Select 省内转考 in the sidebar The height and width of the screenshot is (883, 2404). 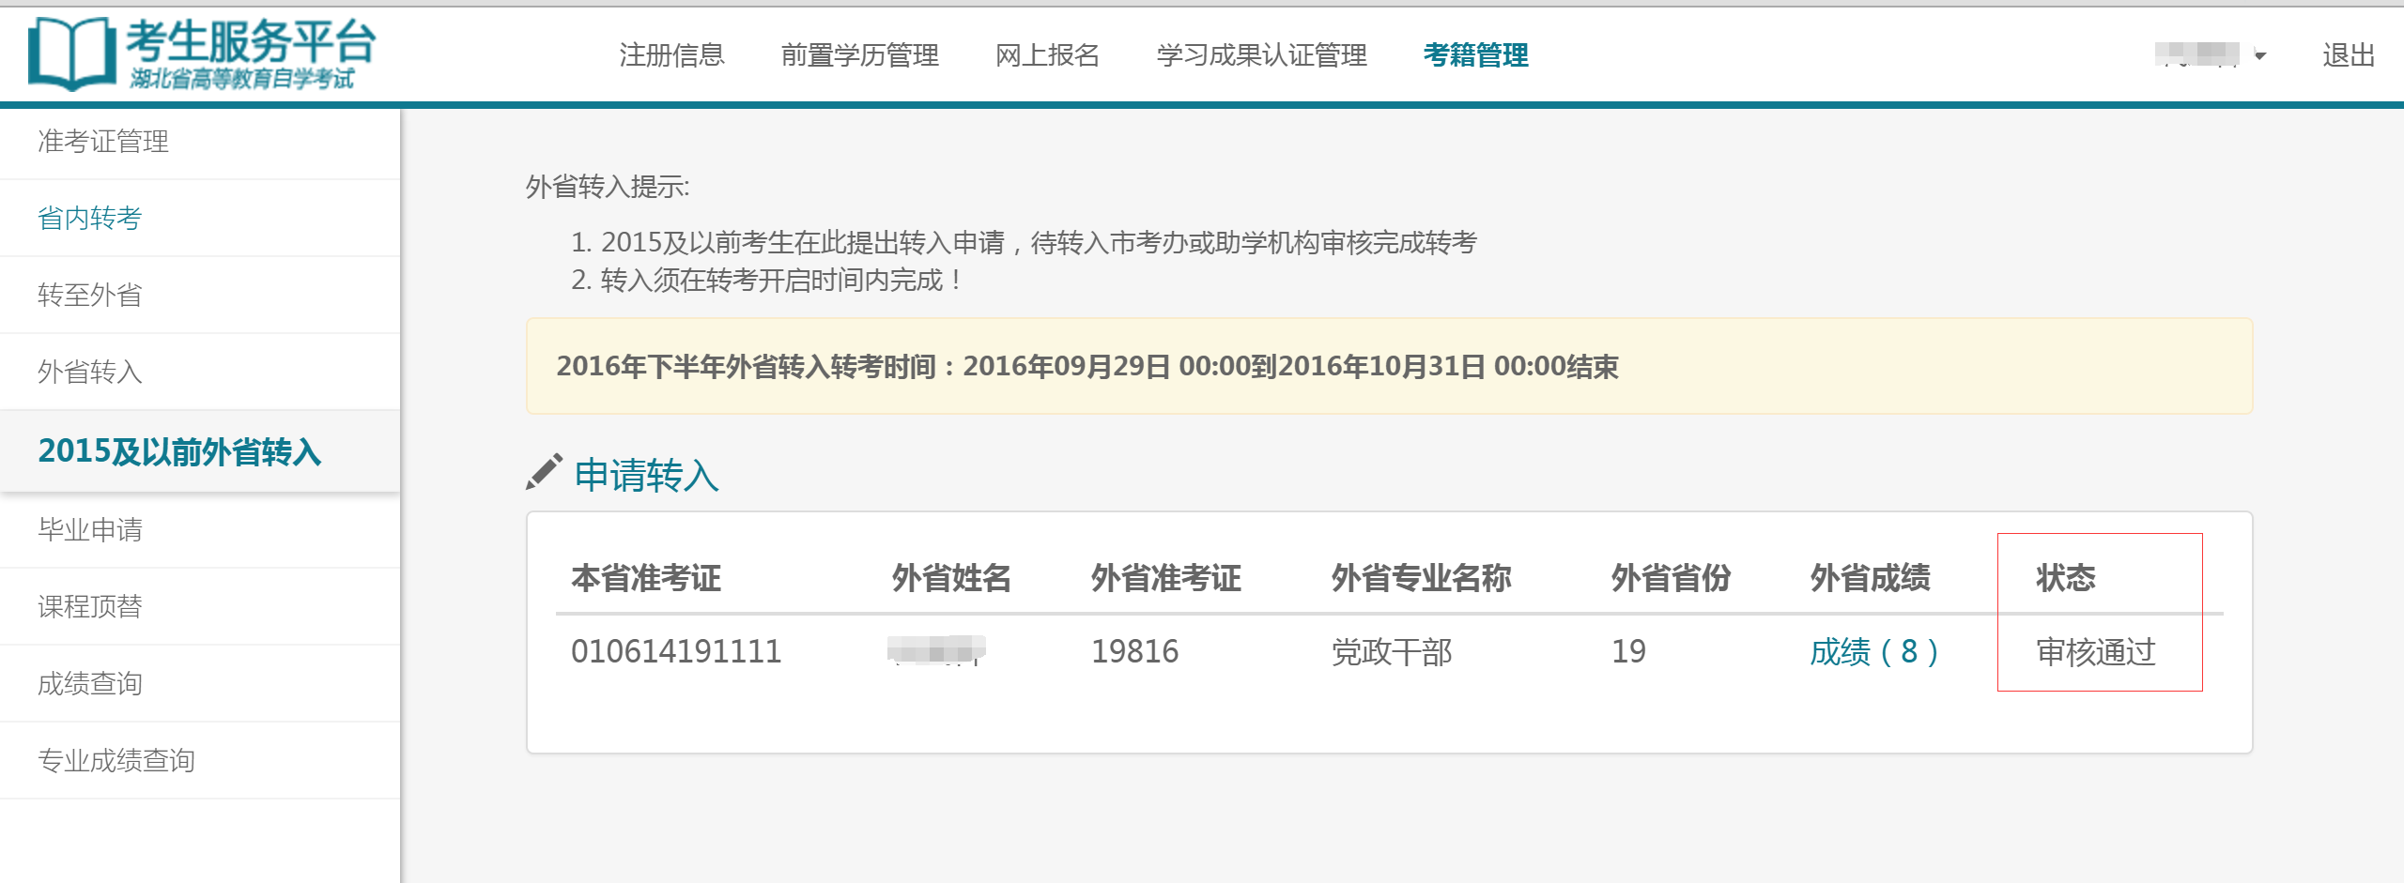point(89,219)
